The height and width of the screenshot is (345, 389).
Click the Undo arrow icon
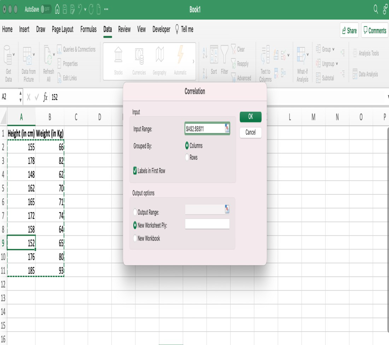coord(80,9)
